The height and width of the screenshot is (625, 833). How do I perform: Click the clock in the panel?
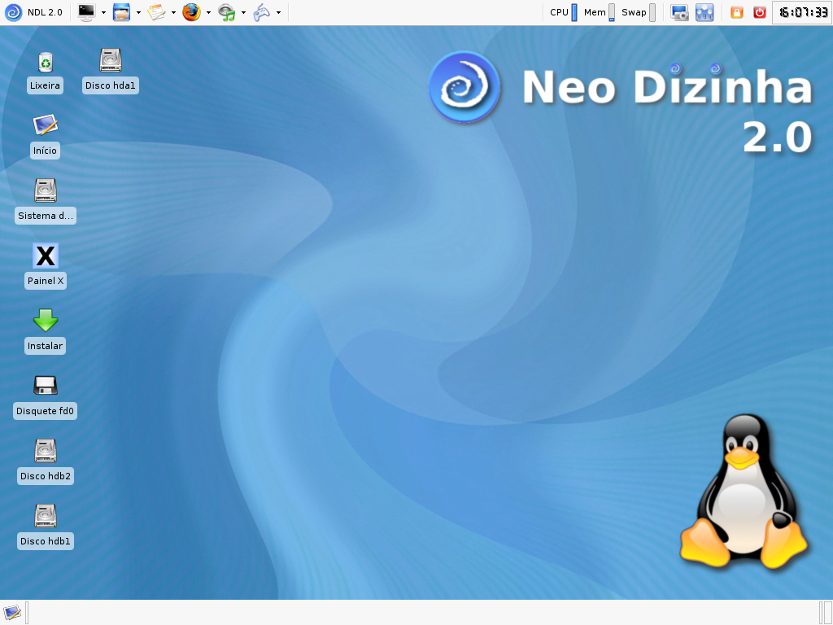(802, 11)
